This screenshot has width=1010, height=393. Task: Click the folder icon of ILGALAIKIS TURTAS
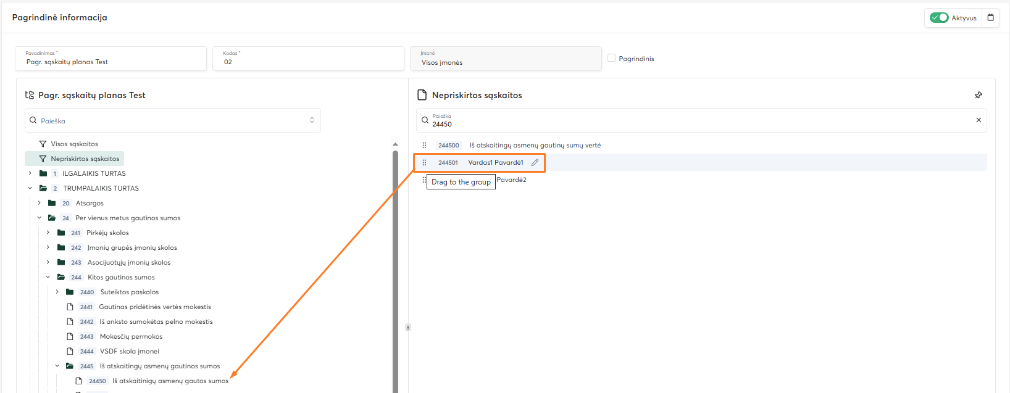pos(43,173)
